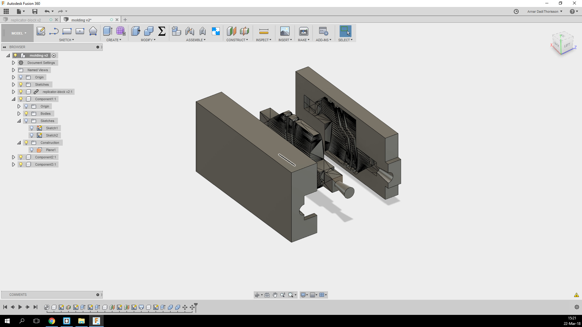Image resolution: width=582 pixels, height=327 pixels.
Task: Toggle the Plane1 lightbulb visibility
Action: tap(32, 150)
